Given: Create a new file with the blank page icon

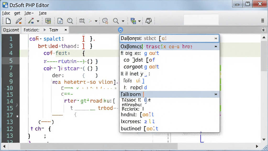Looking at the screenshot, I should (8, 21).
